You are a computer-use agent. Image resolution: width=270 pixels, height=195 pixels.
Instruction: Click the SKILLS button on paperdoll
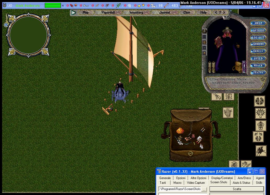point(258,51)
